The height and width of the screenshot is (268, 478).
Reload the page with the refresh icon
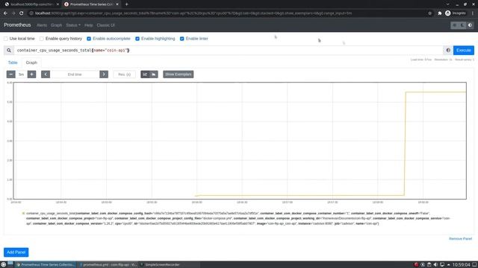click(22, 13)
